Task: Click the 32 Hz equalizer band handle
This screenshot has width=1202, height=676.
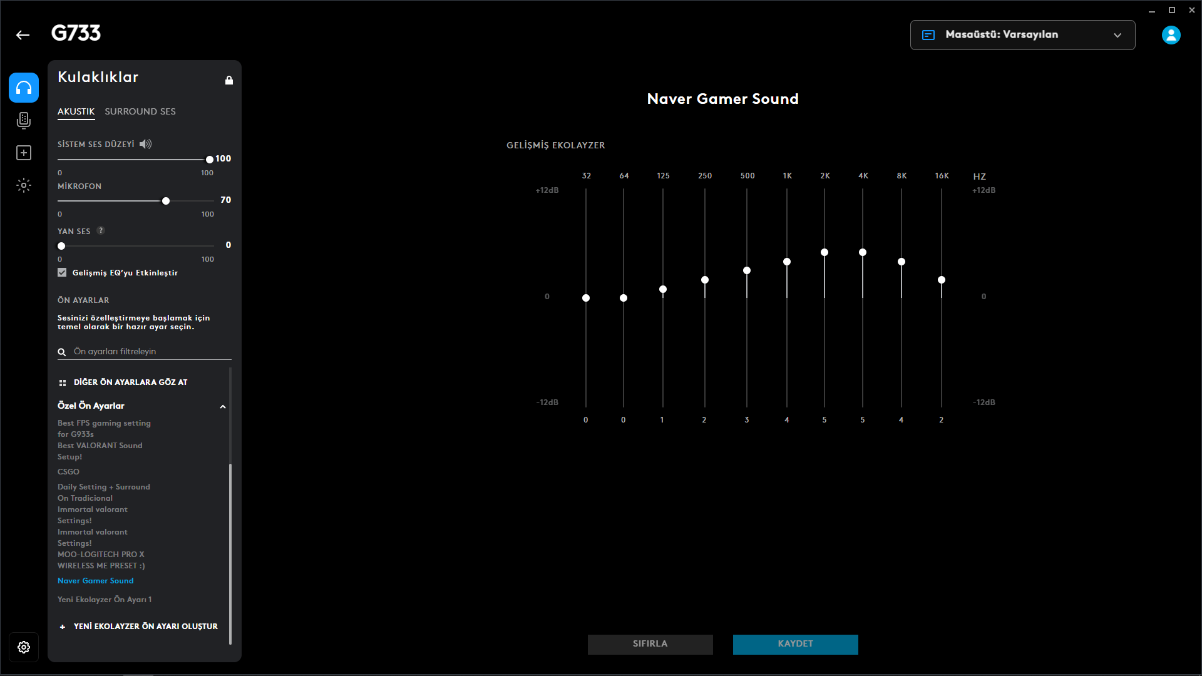Action: point(586,298)
